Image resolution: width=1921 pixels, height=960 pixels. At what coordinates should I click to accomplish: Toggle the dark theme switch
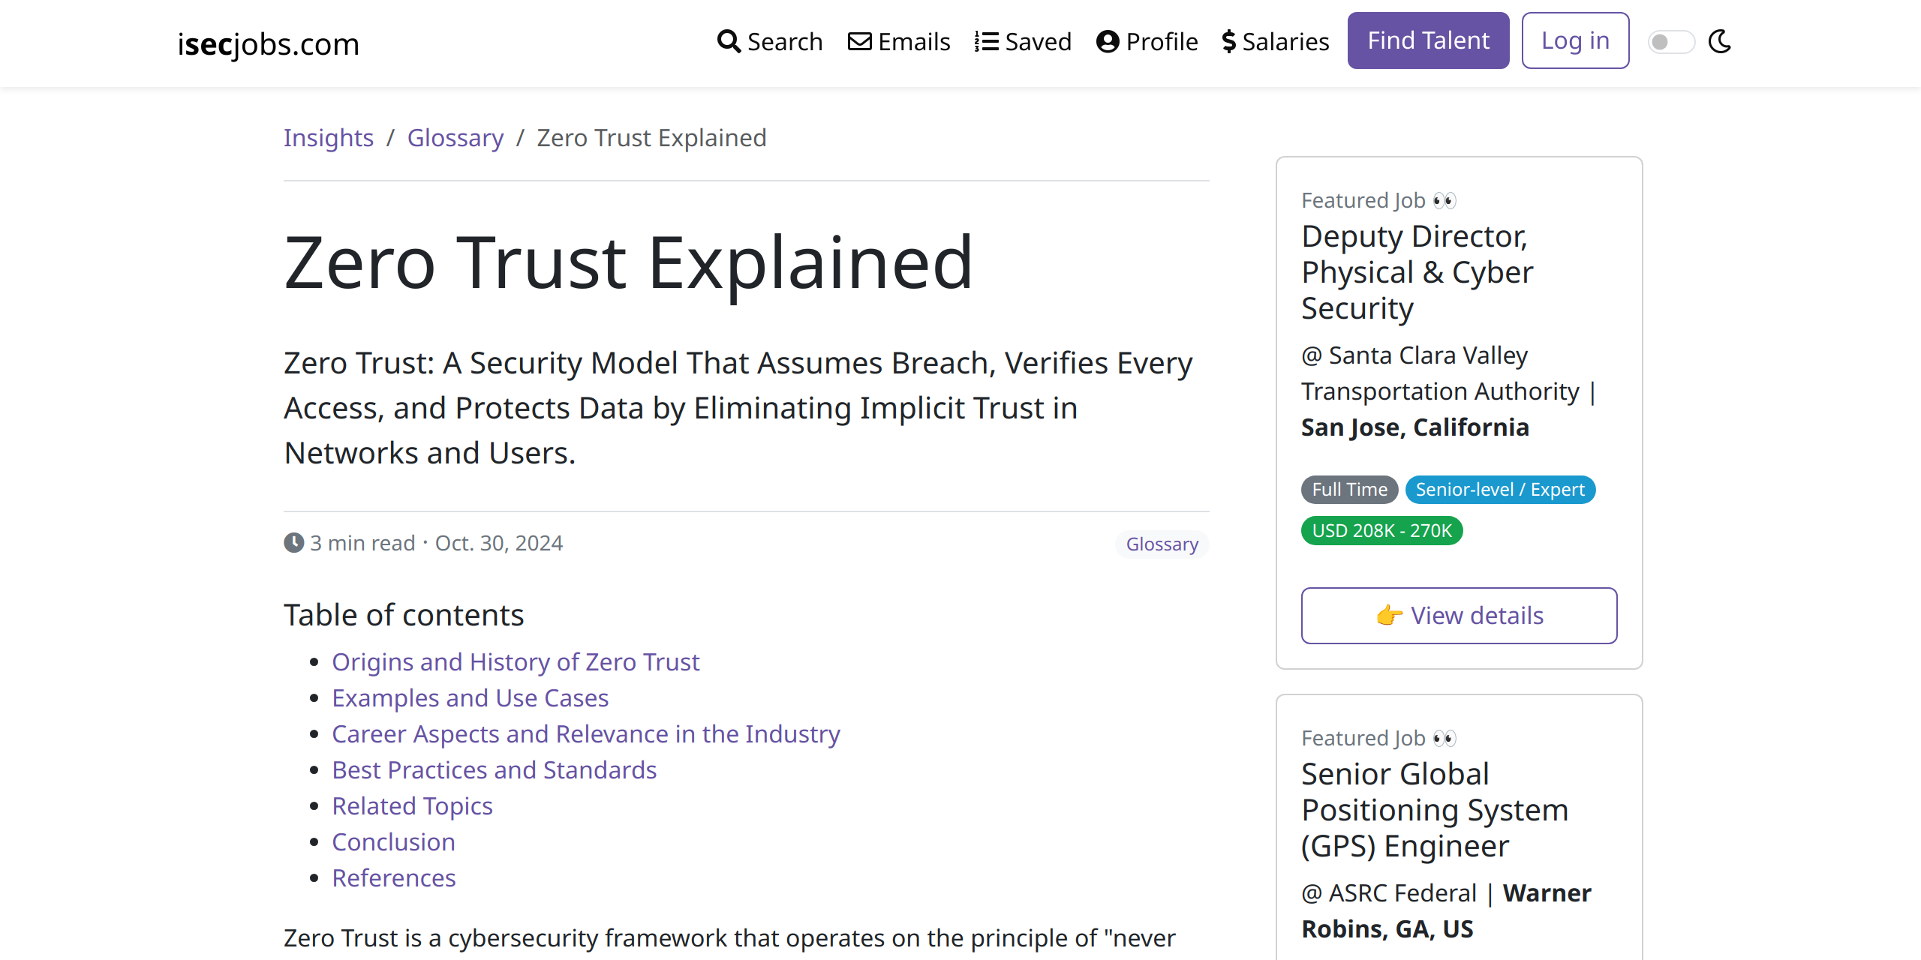pyautogui.click(x=1670, y=42)
